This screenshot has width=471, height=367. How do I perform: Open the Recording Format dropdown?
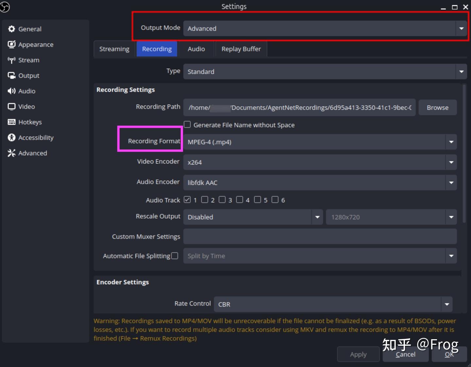(x=320, y=142)
